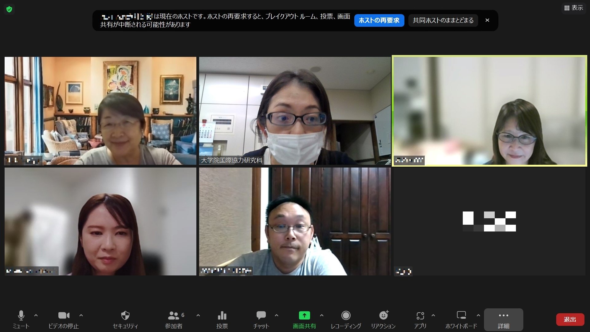Expand audio options arrow beside mute

pos(36,315)
